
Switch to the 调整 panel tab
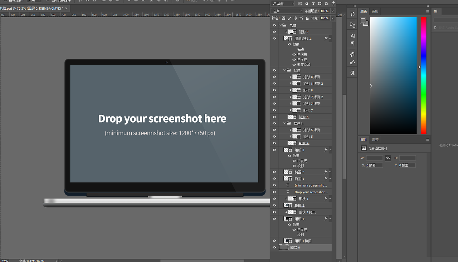(x=375, y=140)
